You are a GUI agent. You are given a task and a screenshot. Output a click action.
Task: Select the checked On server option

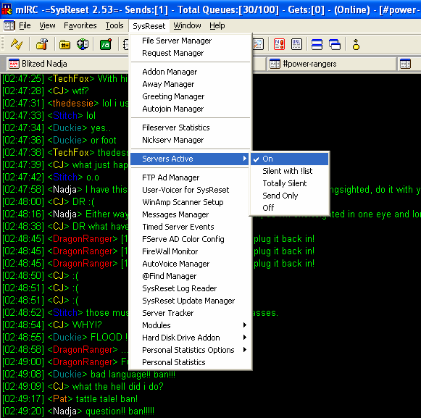point(289,159)
